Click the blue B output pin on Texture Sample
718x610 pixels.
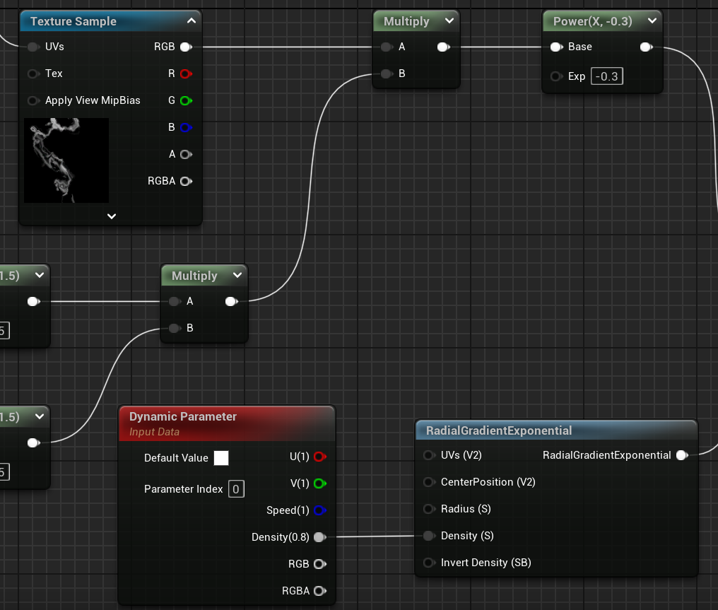pyautogui.click(x=185, y=127)
